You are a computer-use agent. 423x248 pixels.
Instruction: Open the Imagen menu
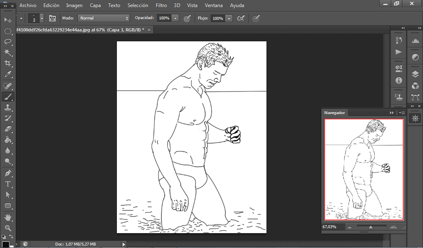pos(74,5)
